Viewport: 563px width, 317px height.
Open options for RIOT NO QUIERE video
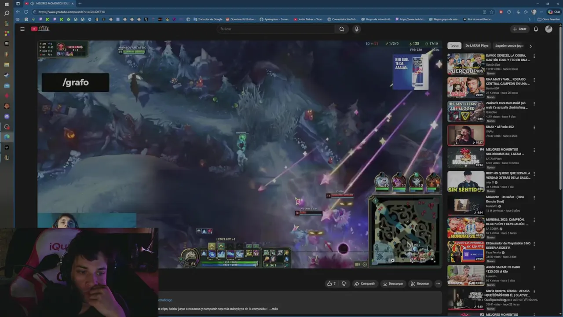pos(534,174)
